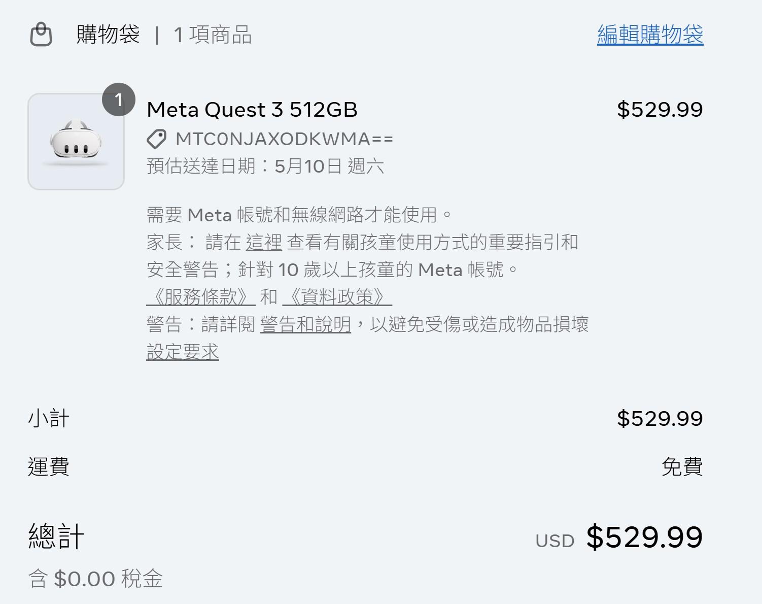
Task: Click the Meta Quest 3 512GB product title
Action: tap(252, 110)
